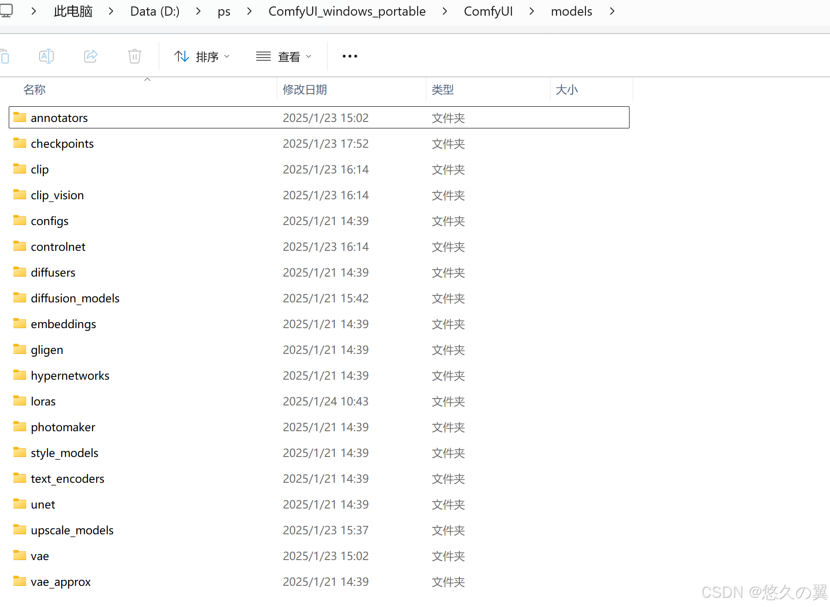Viewport: 830px width, 607px height.
Task: Select the upscale_models folder
Action: tap(72, 530)
